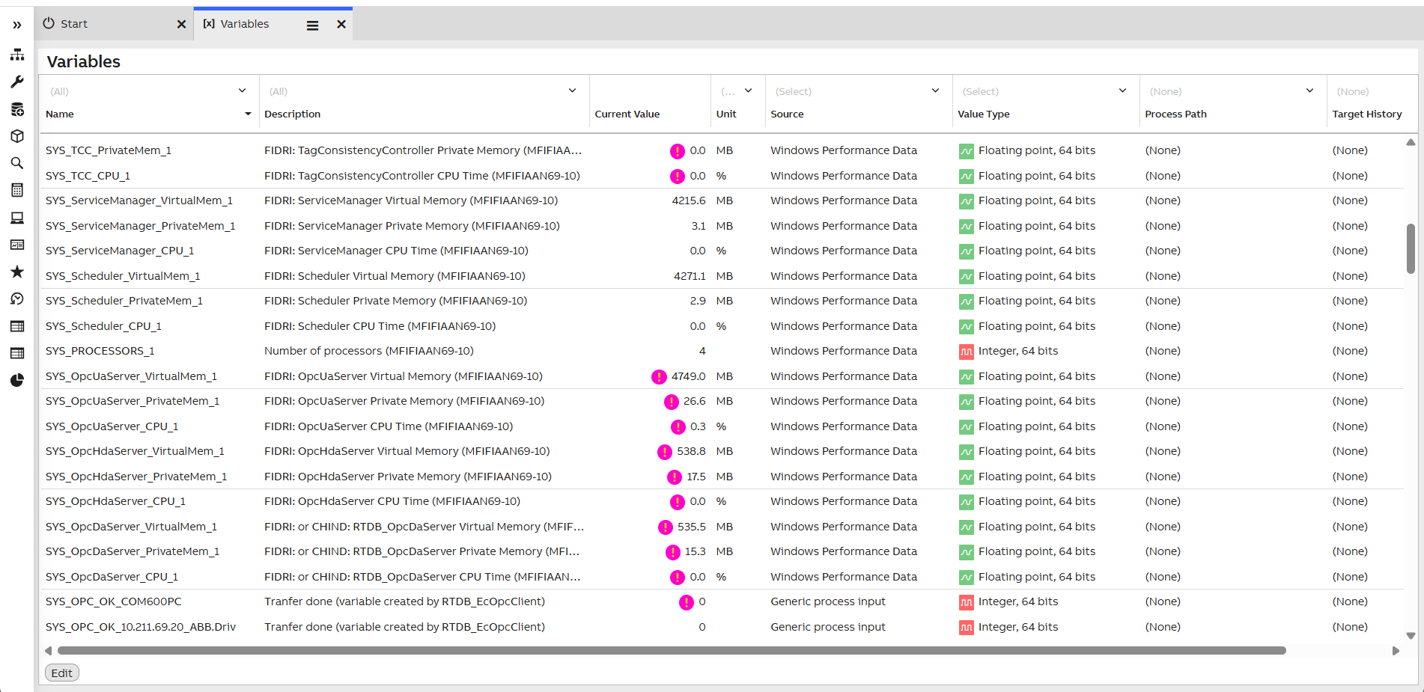Expand the sidebar with double chevron

[x=16, y=25]
